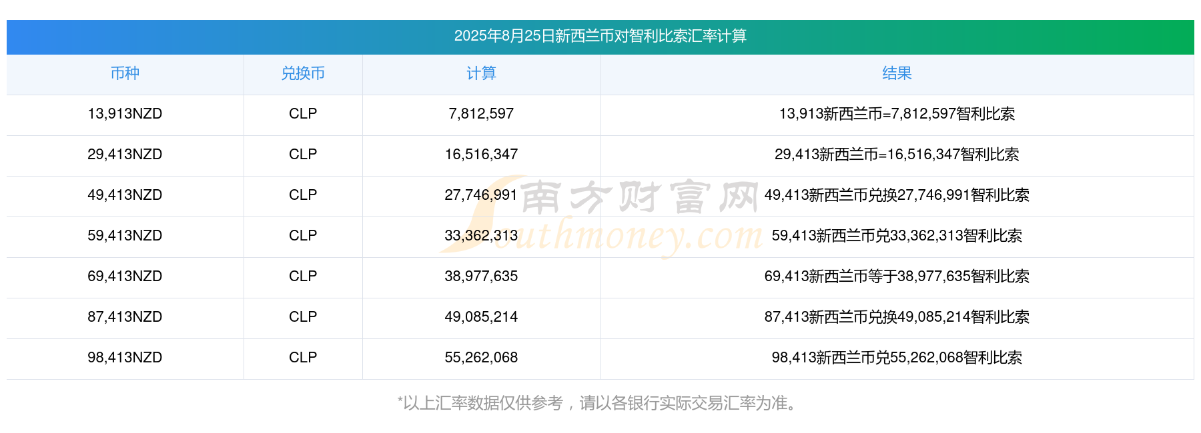Click the calculated value 49,085,214
1201x433 pixels.
(481, 317)
